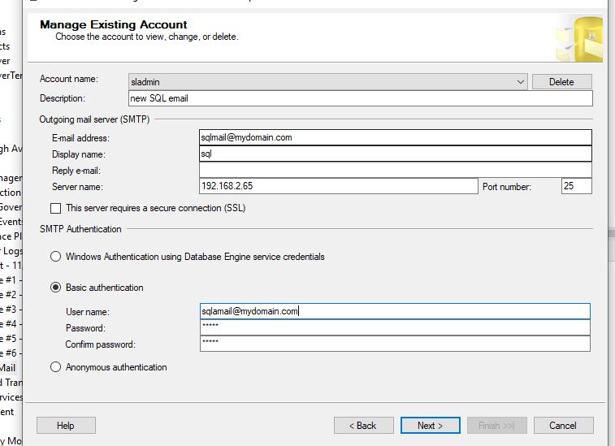615x446 pixels.
Task: Click the Display name field containing sql
Action: (396, 154)
